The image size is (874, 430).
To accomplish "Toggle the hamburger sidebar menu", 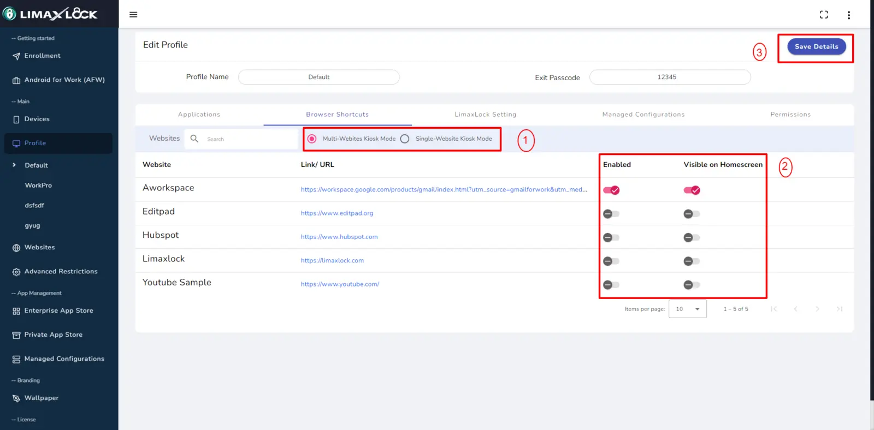I will [133, 15].
